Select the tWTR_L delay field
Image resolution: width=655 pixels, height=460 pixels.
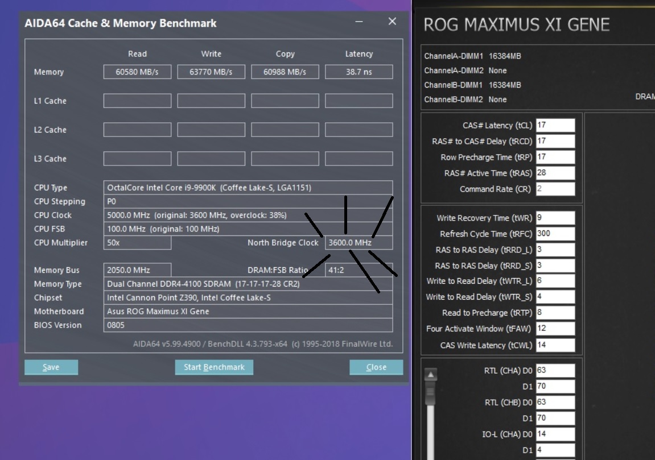click(555, 281)
